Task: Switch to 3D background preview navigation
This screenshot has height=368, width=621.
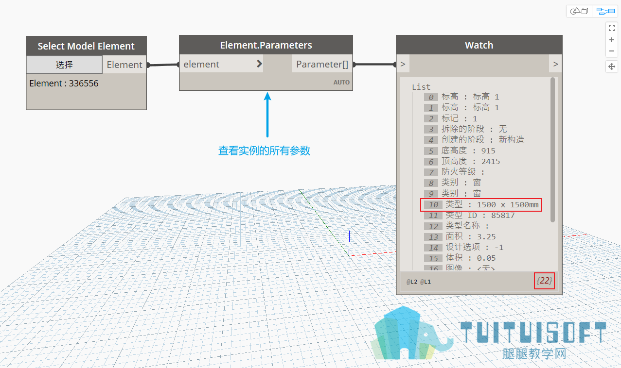Action: 579,11
